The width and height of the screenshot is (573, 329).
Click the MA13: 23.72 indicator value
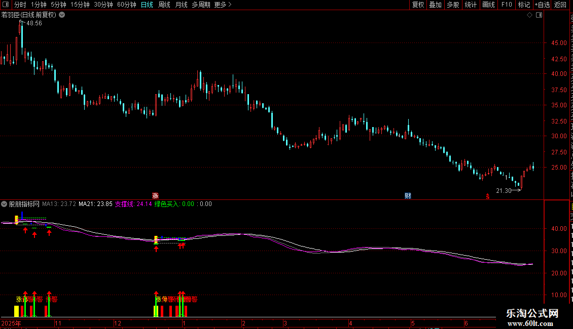click(x=59, y=204)
